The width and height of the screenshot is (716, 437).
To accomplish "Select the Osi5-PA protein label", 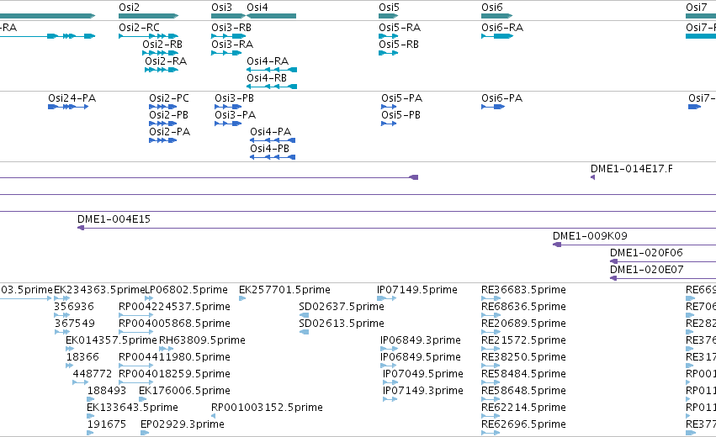I will tap(402, 98).
